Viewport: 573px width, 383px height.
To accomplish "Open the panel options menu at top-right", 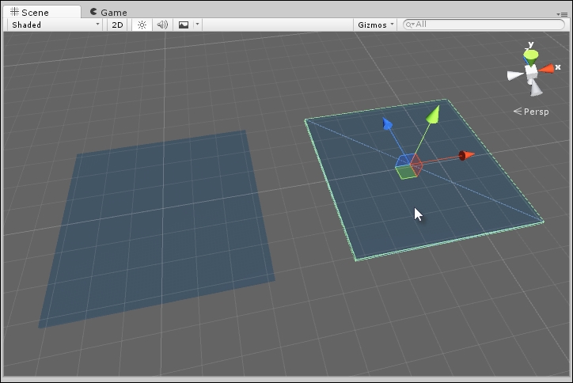I will (561, 14).
